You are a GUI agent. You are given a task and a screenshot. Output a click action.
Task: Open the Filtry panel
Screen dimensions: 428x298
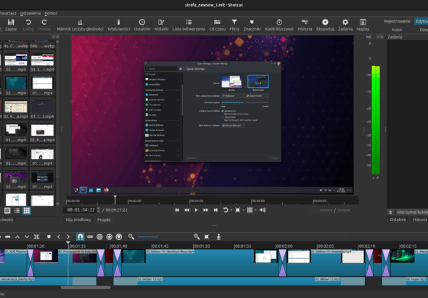234,25
